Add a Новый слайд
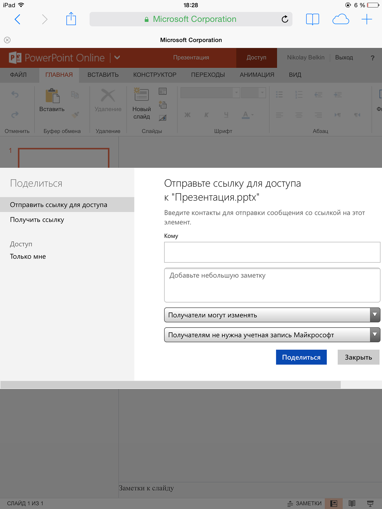382x509 pixels. coord(142,103)
